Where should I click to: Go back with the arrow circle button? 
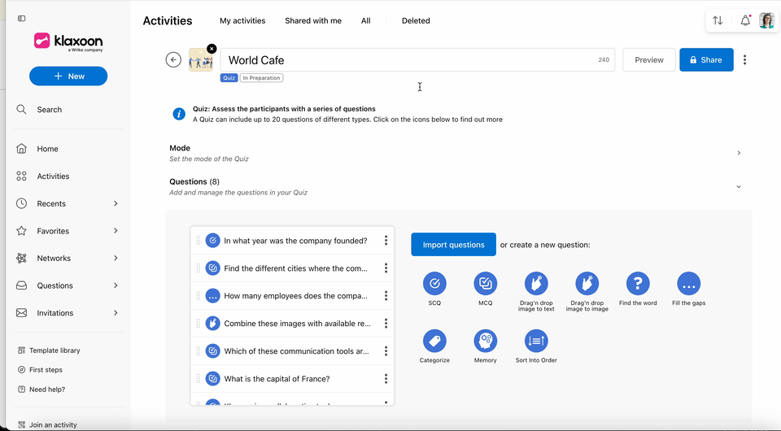click(173, 59)
